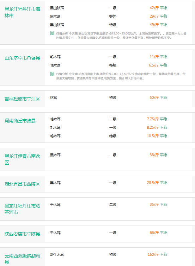195x266 pixels.
Task: Open 山东济宁市鱼台县 region link
Action: coord(22,58)
